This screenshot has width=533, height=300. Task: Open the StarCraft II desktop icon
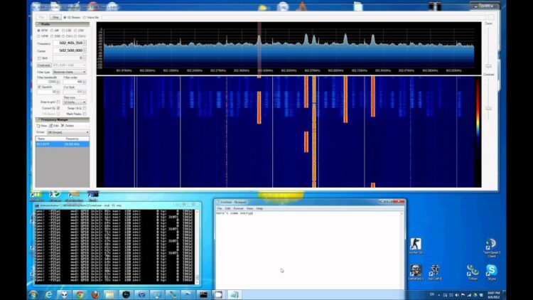pyautogui.click(x=434, y=271)
